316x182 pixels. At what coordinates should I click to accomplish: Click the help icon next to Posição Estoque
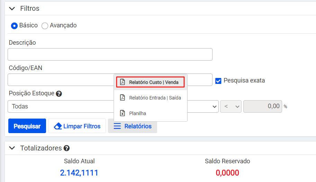pyautogui.click(x=59, y=94)
